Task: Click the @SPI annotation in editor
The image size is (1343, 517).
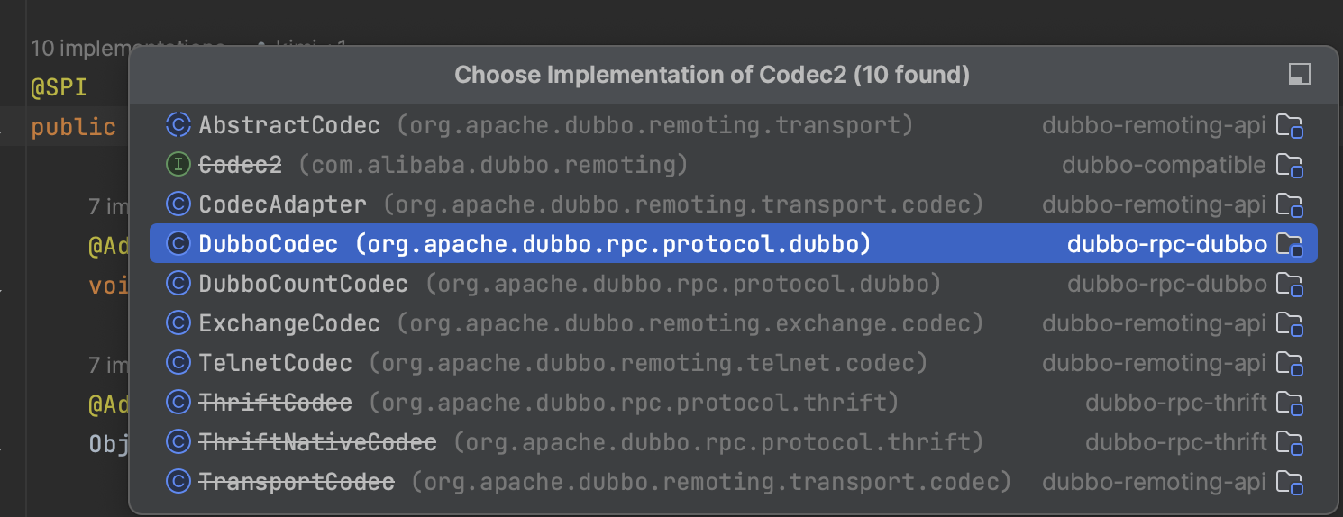Action: [58, 88]
